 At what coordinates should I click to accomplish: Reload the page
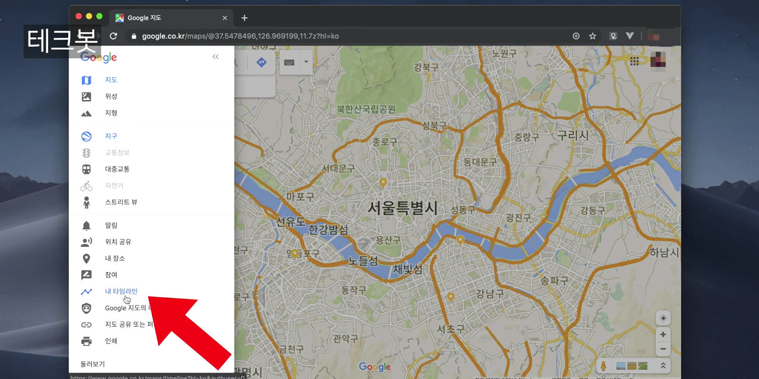pyautogui.click(x=113, y=36)
